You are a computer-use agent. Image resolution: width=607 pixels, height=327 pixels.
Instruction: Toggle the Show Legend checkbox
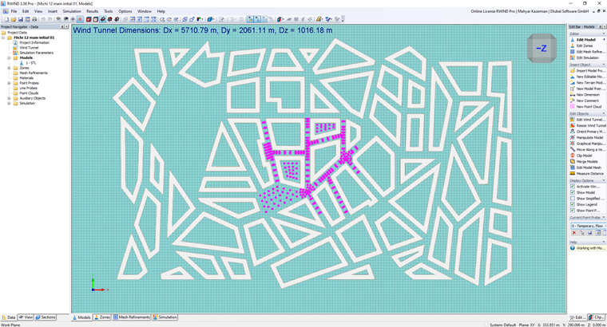pos(573,204)
